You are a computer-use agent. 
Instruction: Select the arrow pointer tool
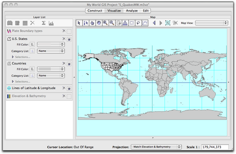79,23
